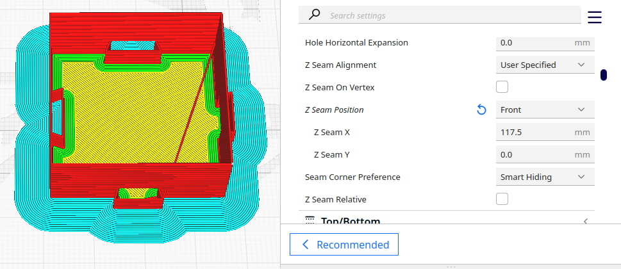Click the Z Seam X label

[x=332, y=132]
